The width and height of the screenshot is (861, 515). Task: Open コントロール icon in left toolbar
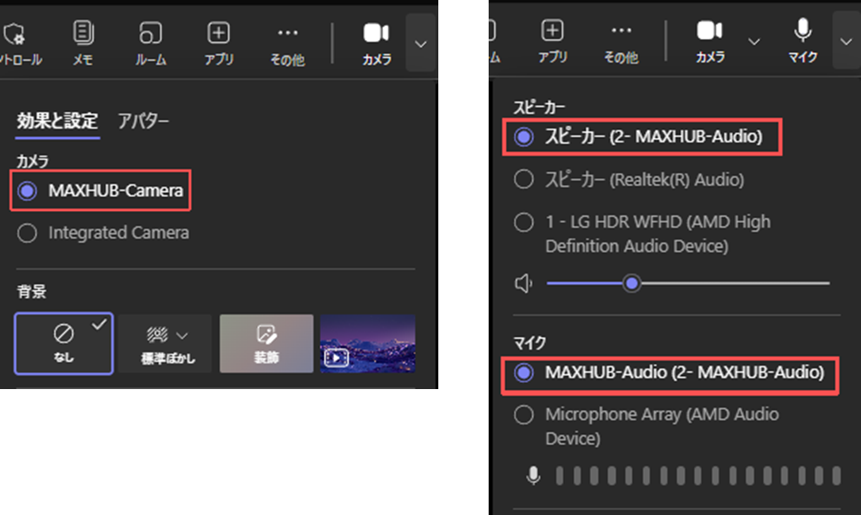click(x=19, y=43)
